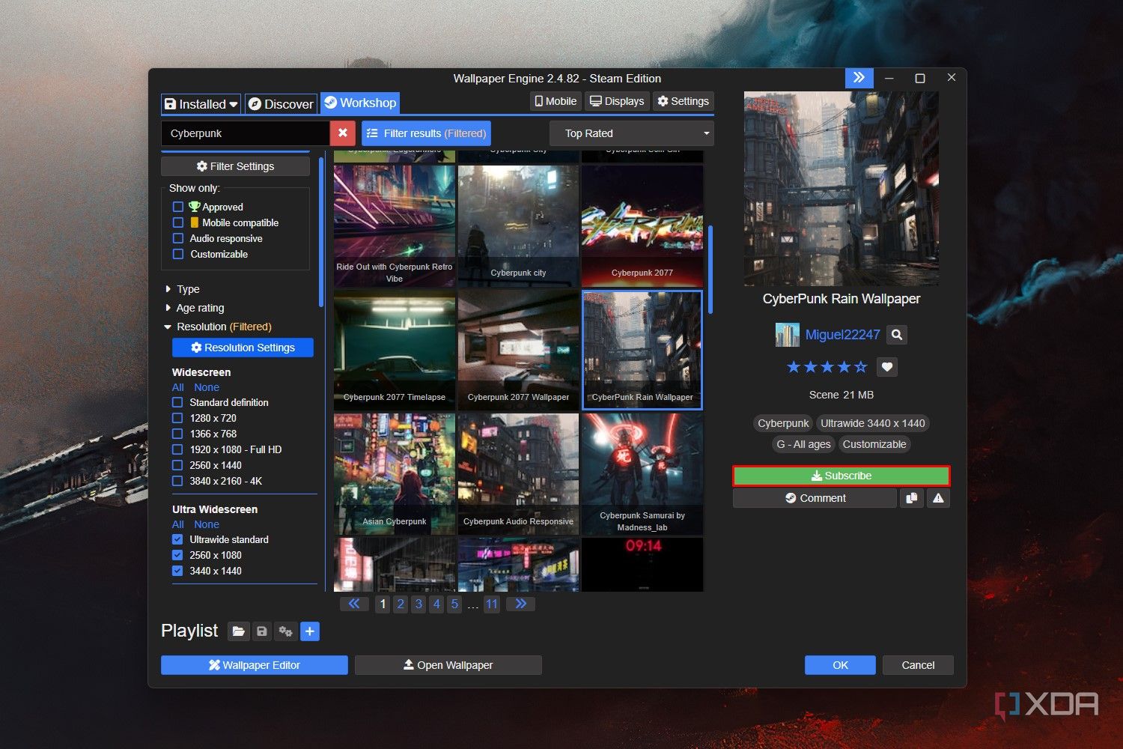Launch the Wallpaper Editor
This screenshot has height=749, width=1123.
click(x=254, y=665)
